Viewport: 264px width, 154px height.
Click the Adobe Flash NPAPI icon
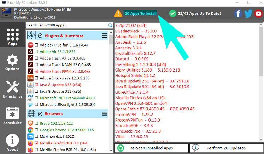pyautogui.click(x=30, y=64)
